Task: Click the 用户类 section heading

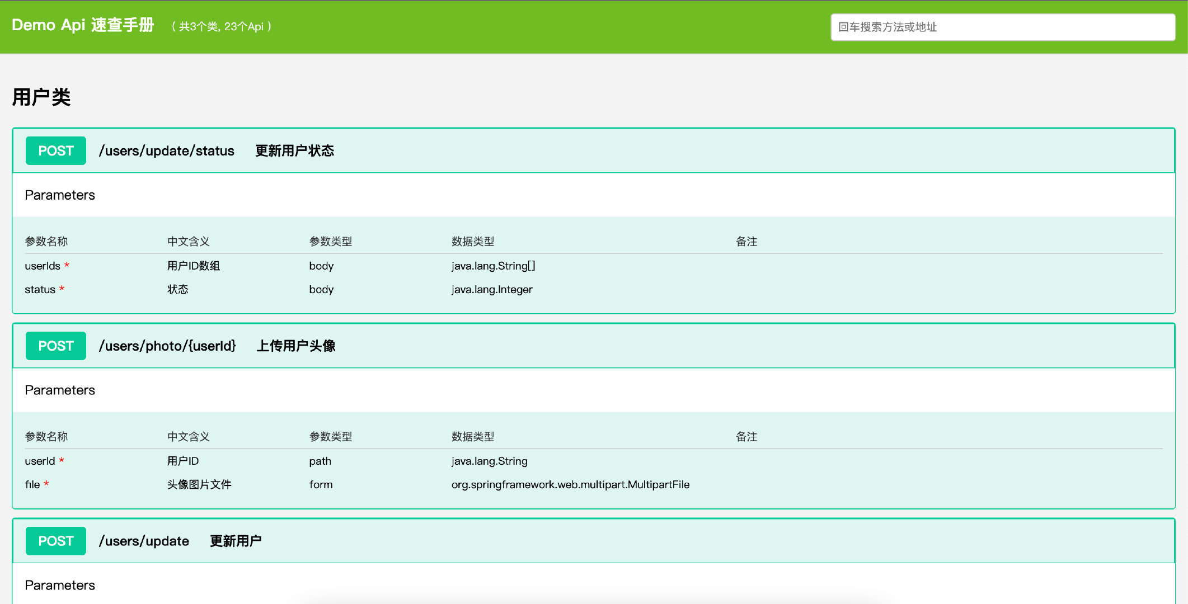Action: point(41,97)
